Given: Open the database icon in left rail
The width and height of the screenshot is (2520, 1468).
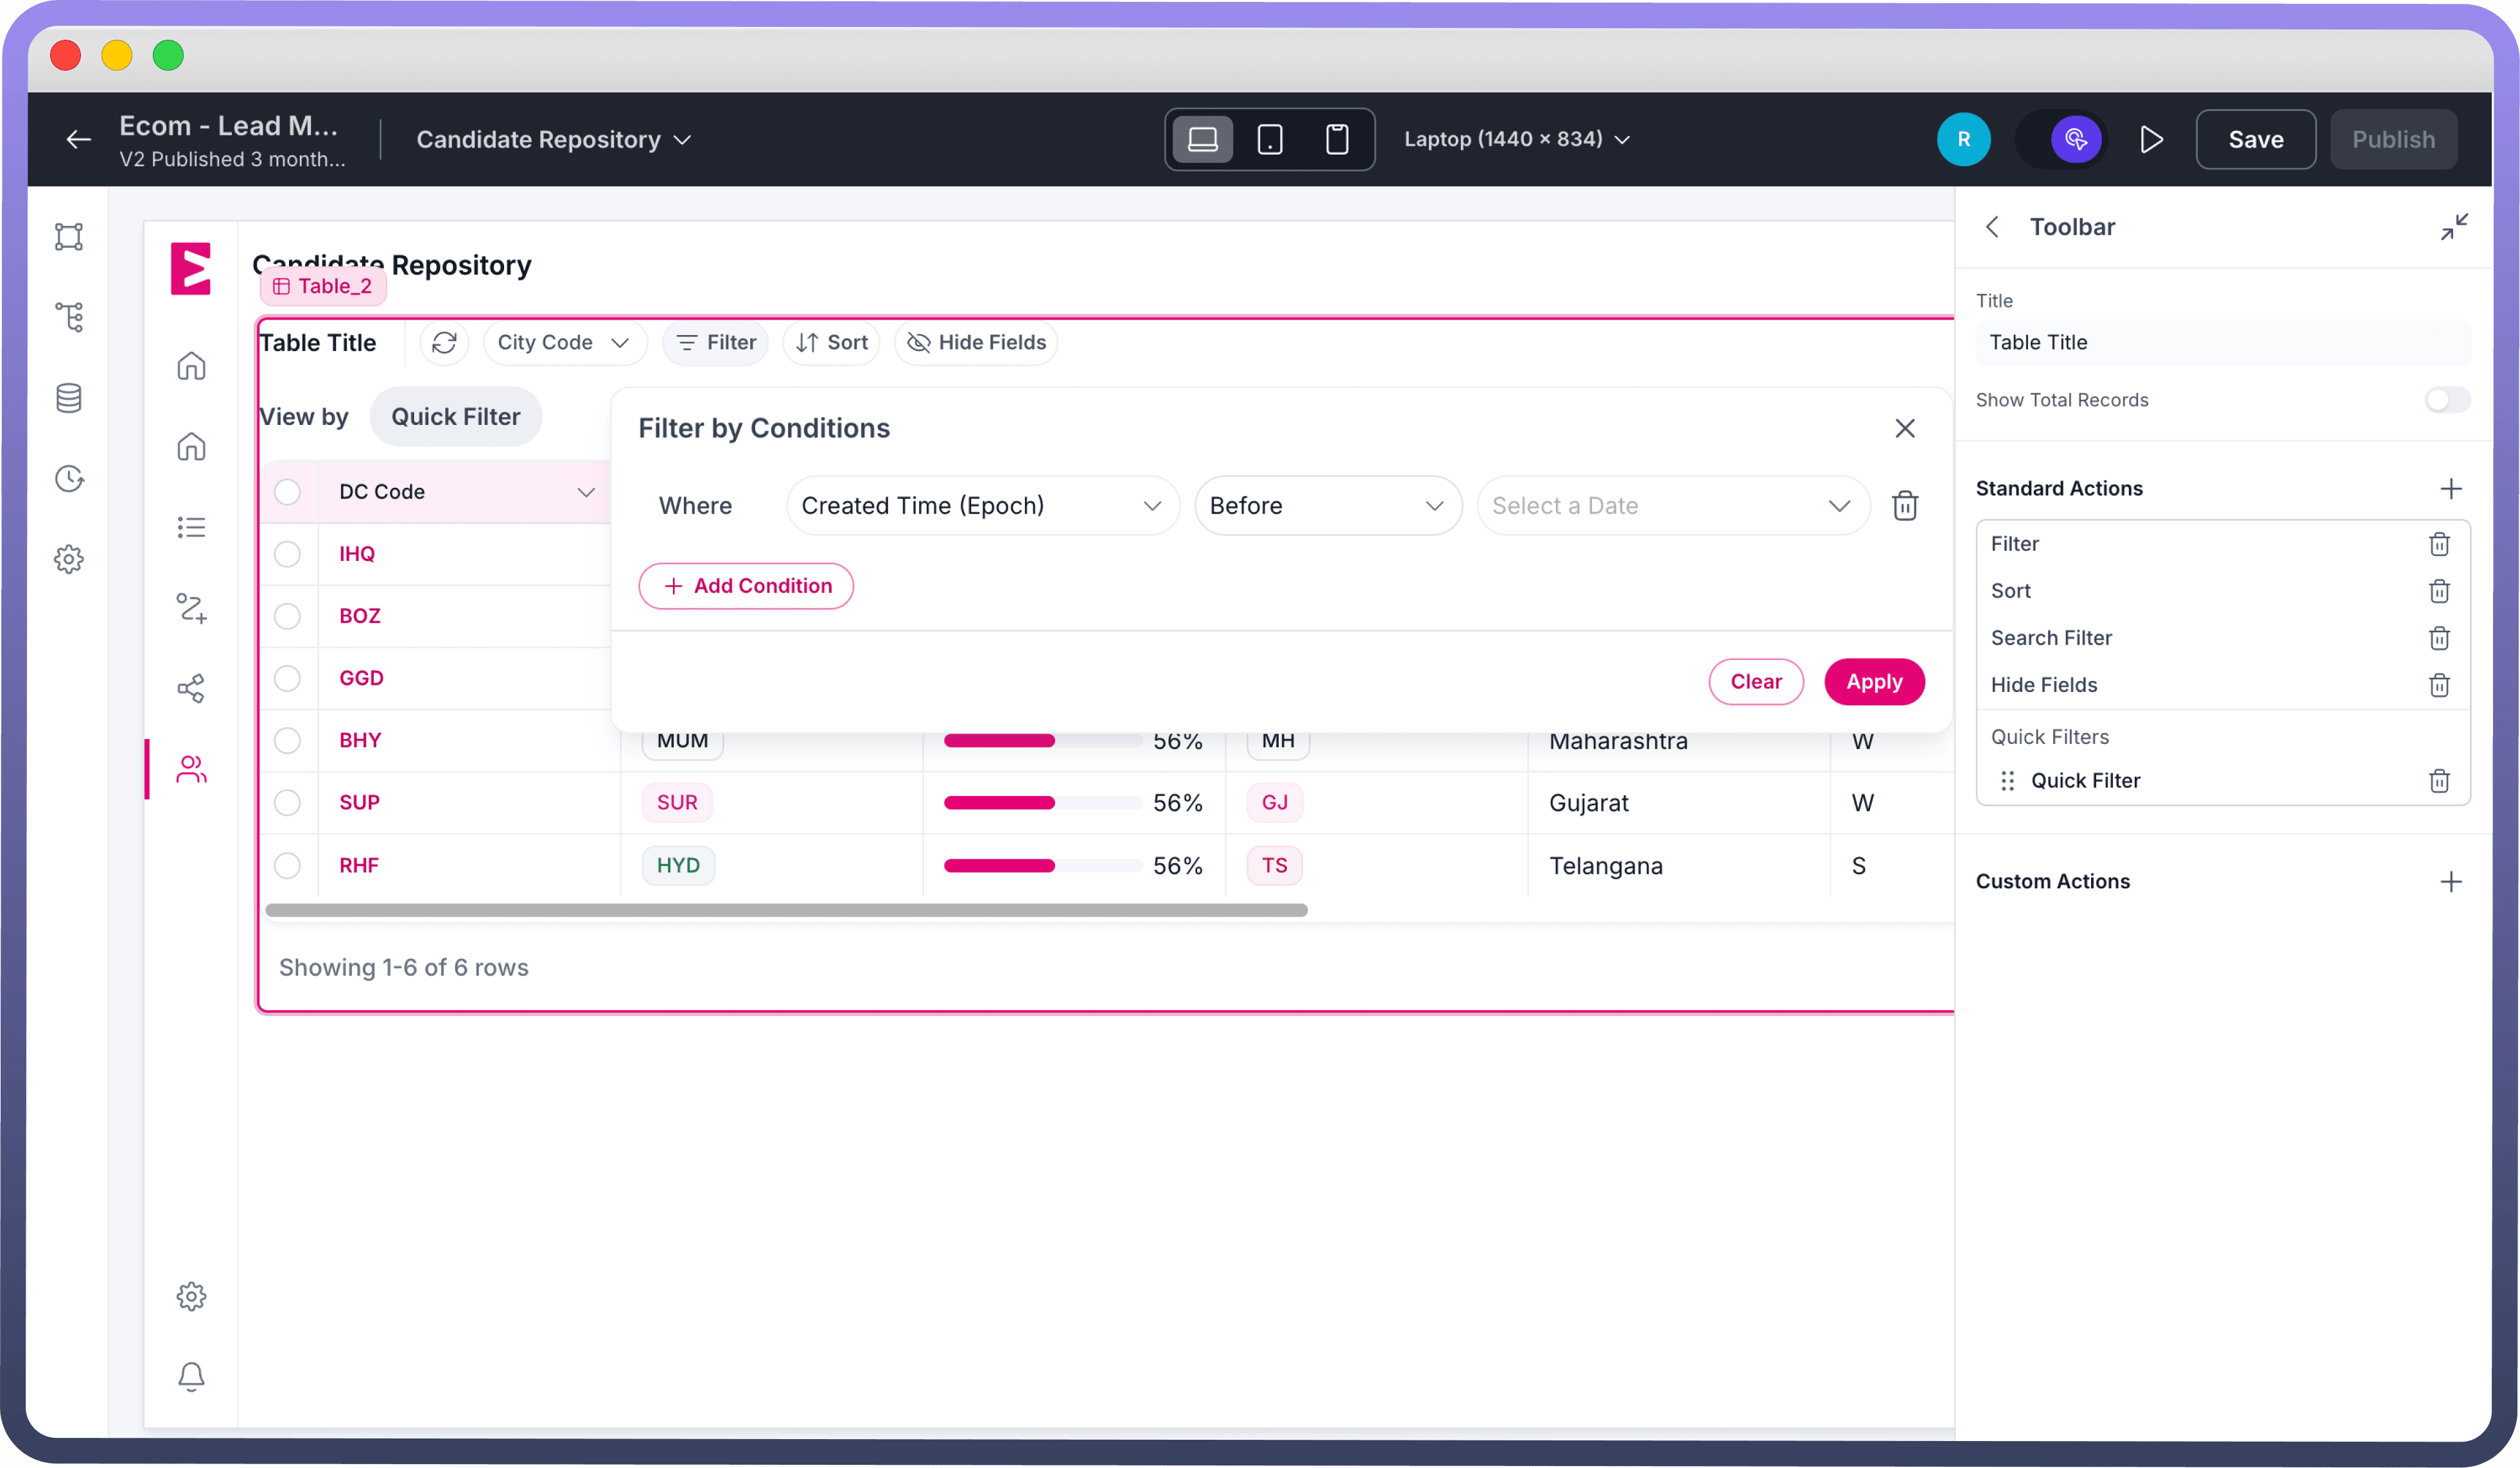Looking at the screenshot, I should (x=69, y=398).
